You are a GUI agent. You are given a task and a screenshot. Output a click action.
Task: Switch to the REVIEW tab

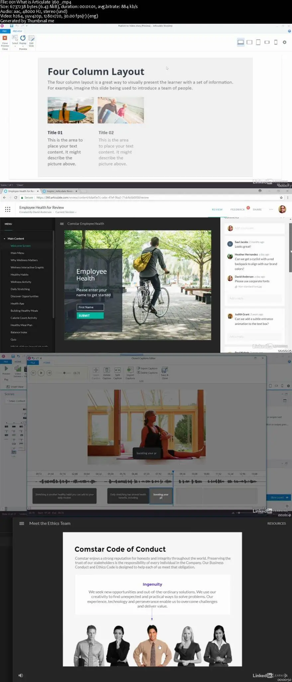point(217,209)
